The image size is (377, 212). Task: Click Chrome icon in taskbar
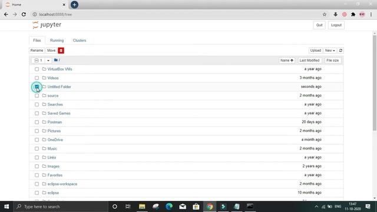click(x=210, y=207)
